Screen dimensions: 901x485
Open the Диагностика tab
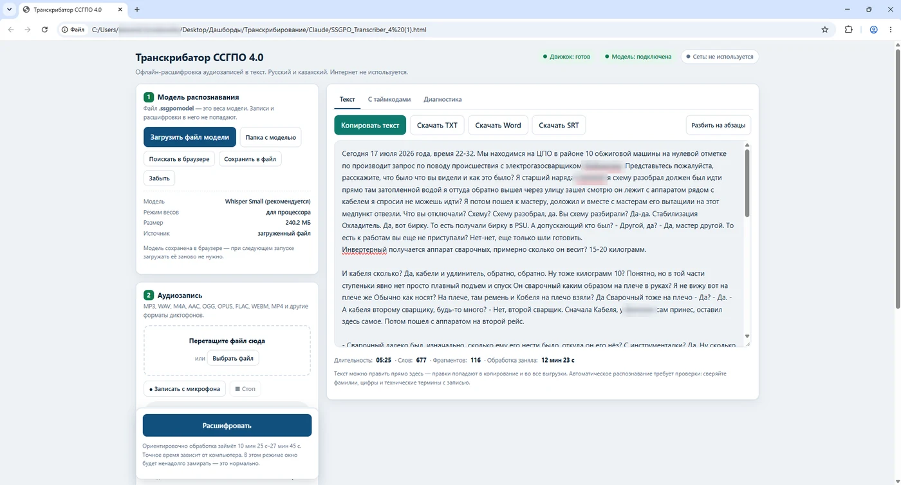pyautogui.click(x=443, y=99)
